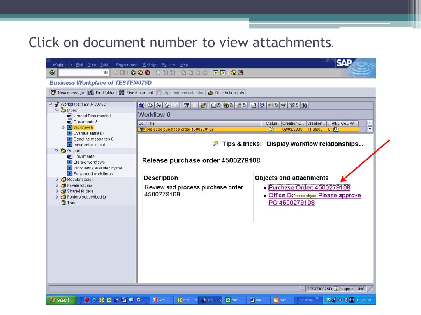Open the Folder menu
Viewport: 421px width, 315px height.
coord(106,65)
